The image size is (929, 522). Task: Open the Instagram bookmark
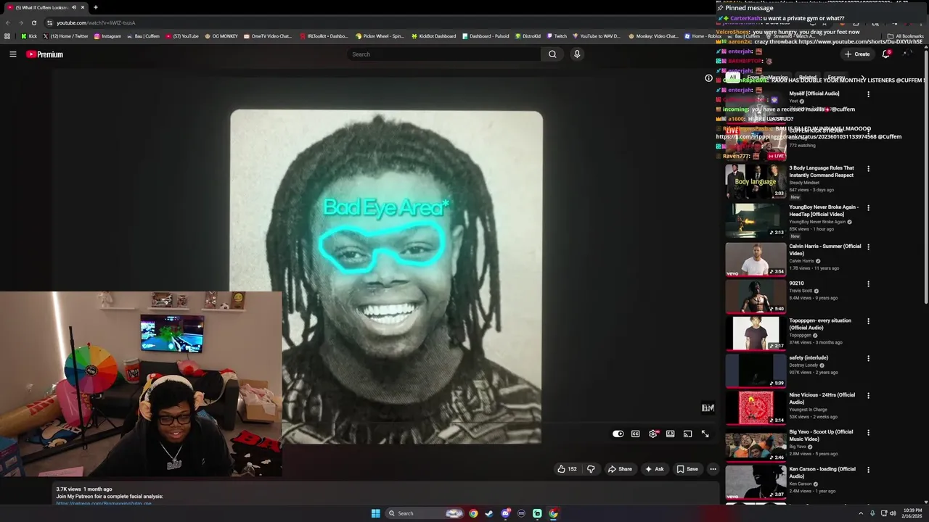107,36
